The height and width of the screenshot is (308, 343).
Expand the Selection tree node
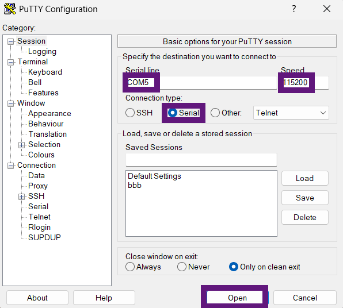click(21, 145)
